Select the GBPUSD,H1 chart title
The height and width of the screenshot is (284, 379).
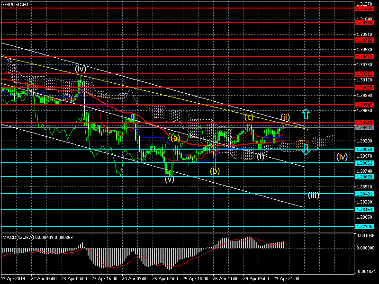(16, 4)
